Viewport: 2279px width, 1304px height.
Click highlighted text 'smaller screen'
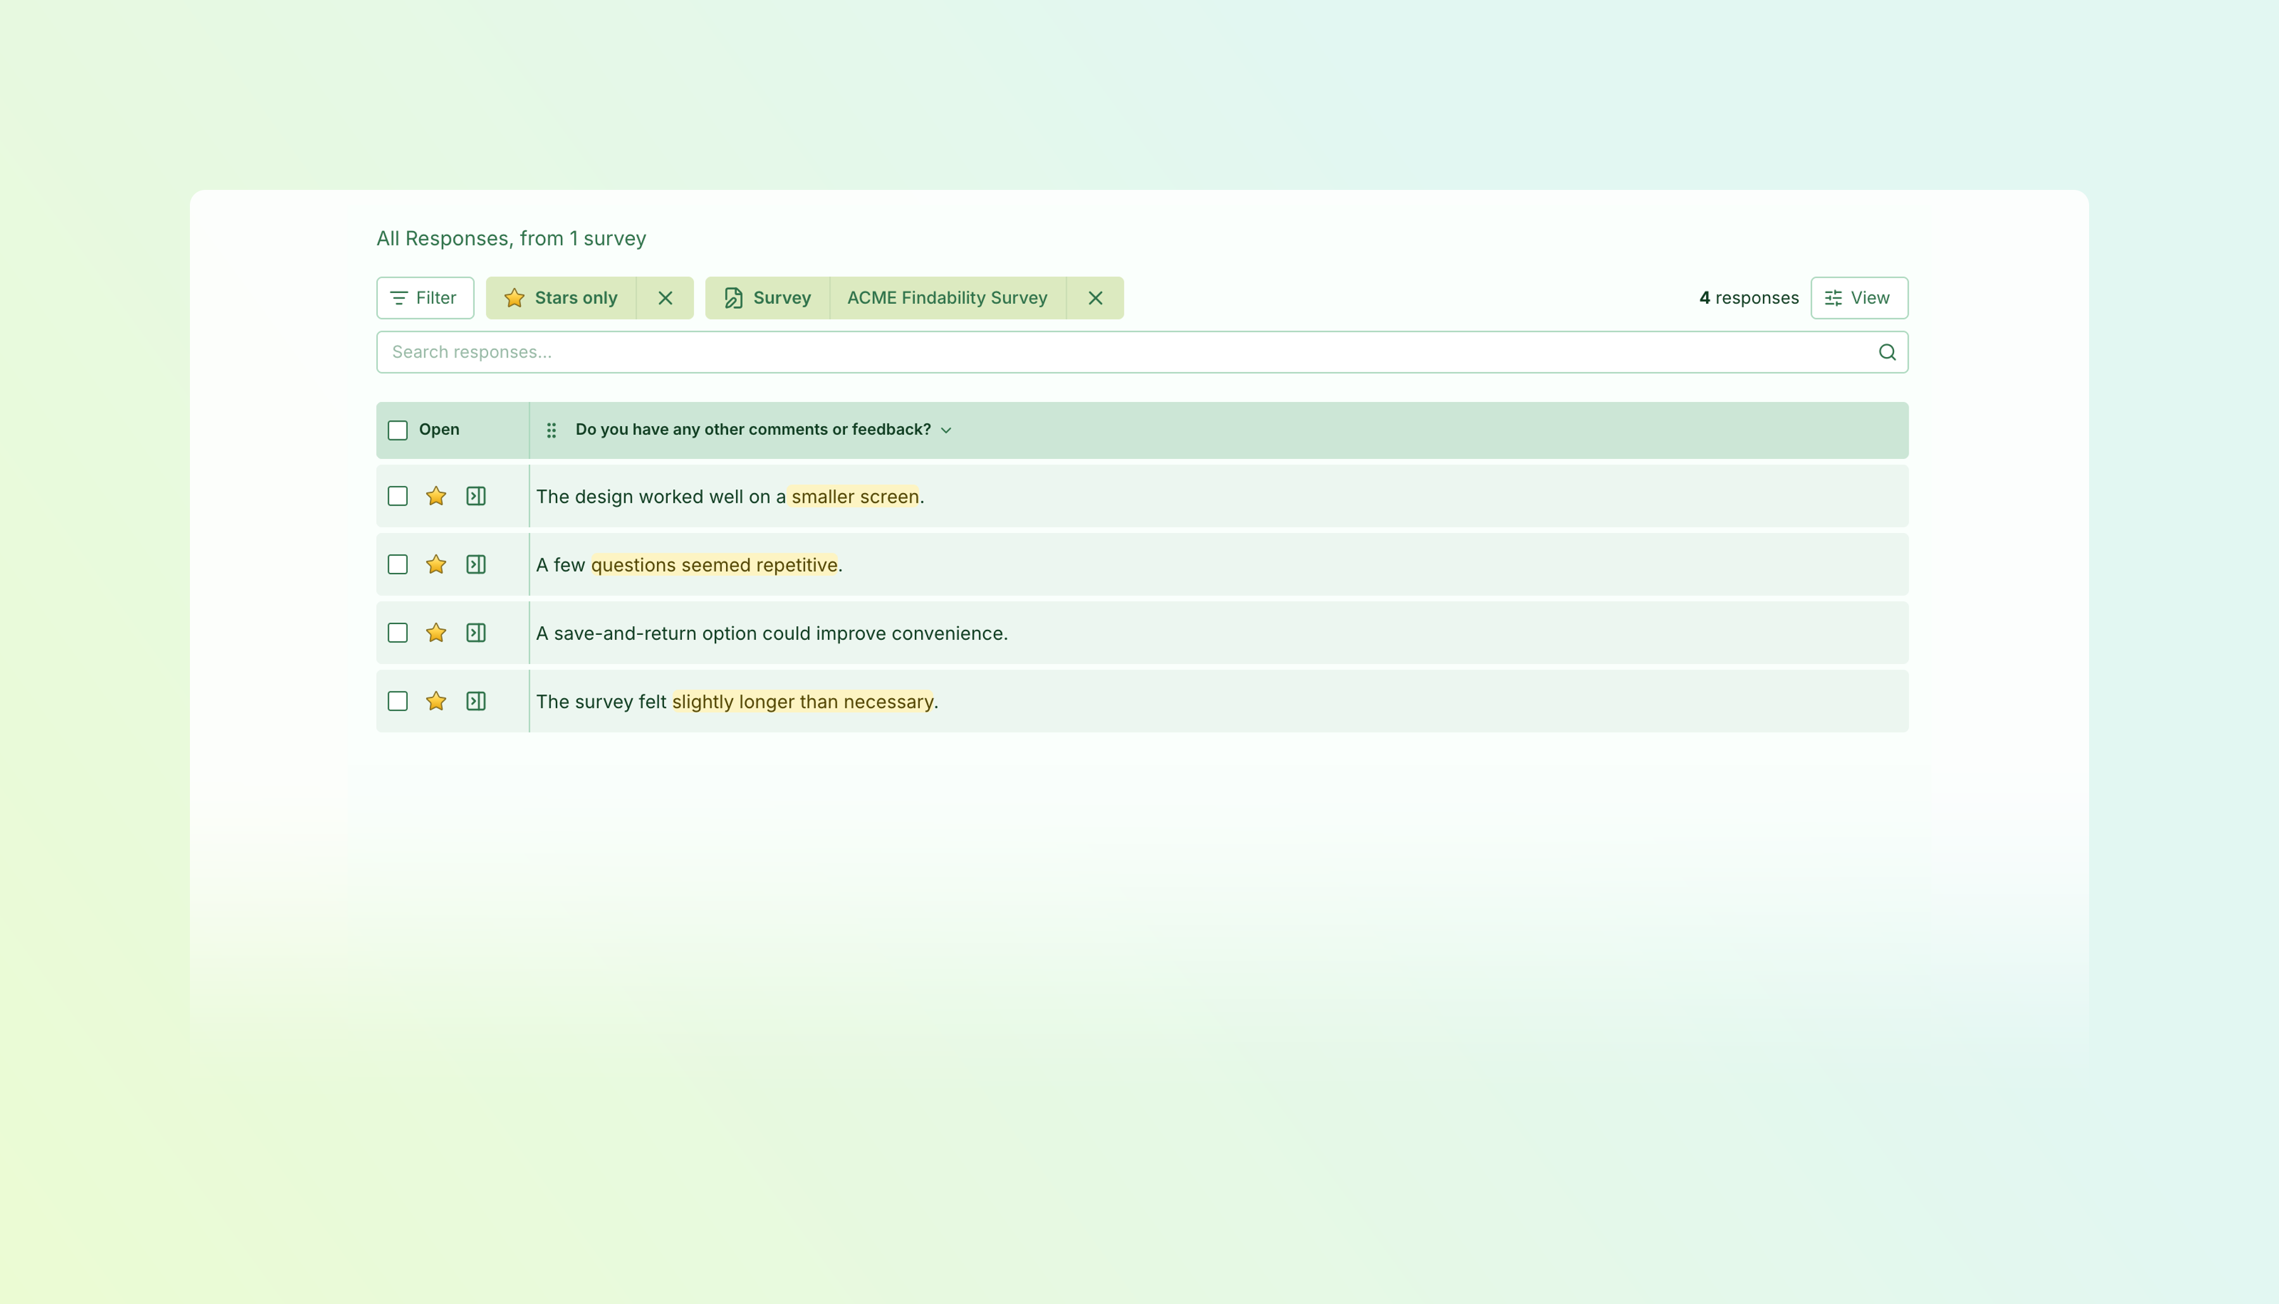(x=855, y=497)
